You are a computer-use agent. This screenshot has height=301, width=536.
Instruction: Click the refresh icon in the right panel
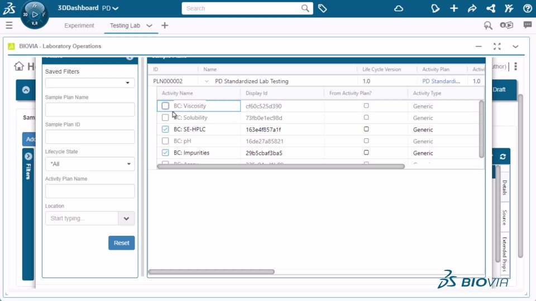point(502,156)
